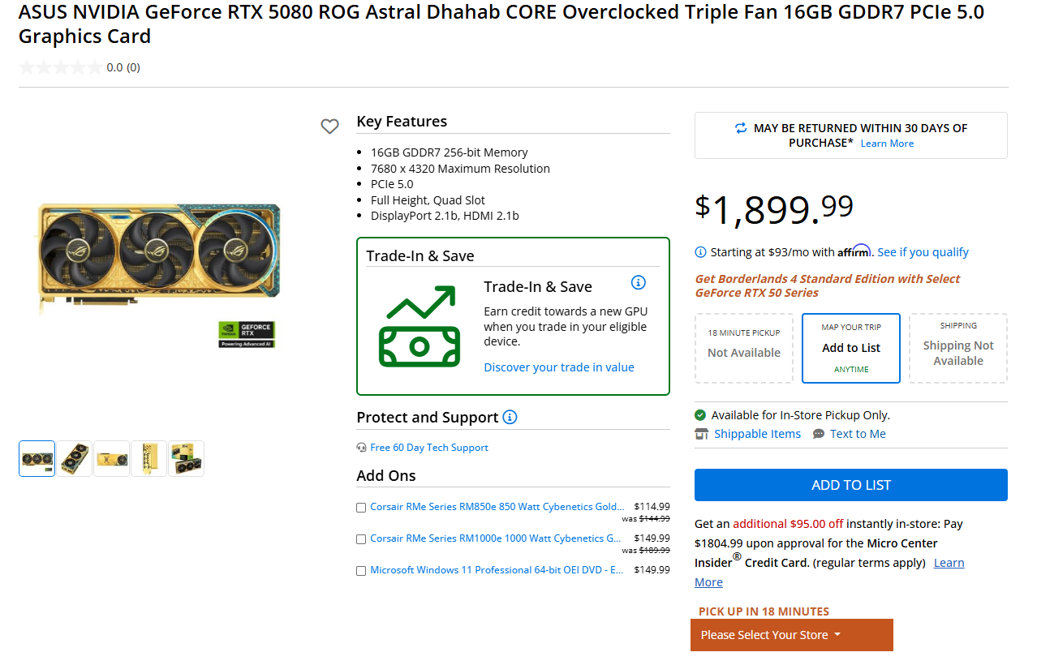Open the Trade-In & Save info icon
The width and height of the screenshot is (1037, 665).
638,282
